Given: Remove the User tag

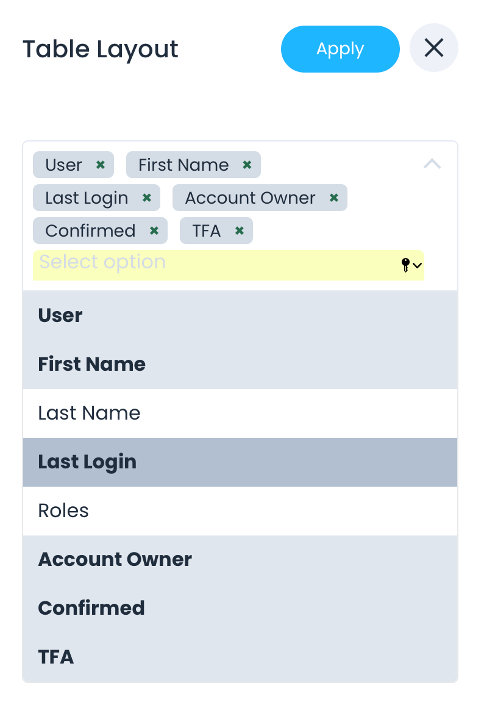Looking at the screenshot, I should click(101, 165).
